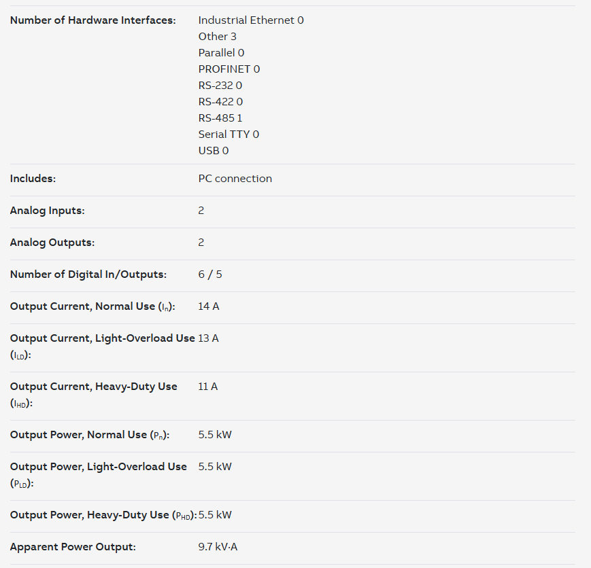Click the 'PROFINET 0' value
Screen dimensions: 591x568
pos(229,69)
